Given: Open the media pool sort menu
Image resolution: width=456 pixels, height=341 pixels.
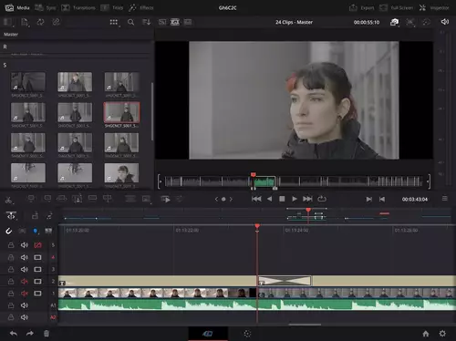Looking at the screenshot, I should point(147,22).
